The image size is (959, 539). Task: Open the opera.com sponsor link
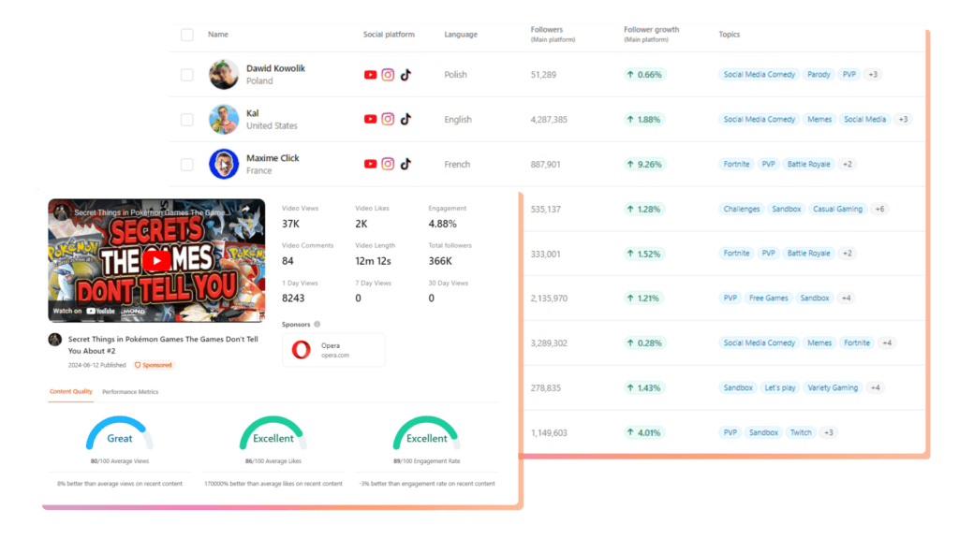click(335, 355)
